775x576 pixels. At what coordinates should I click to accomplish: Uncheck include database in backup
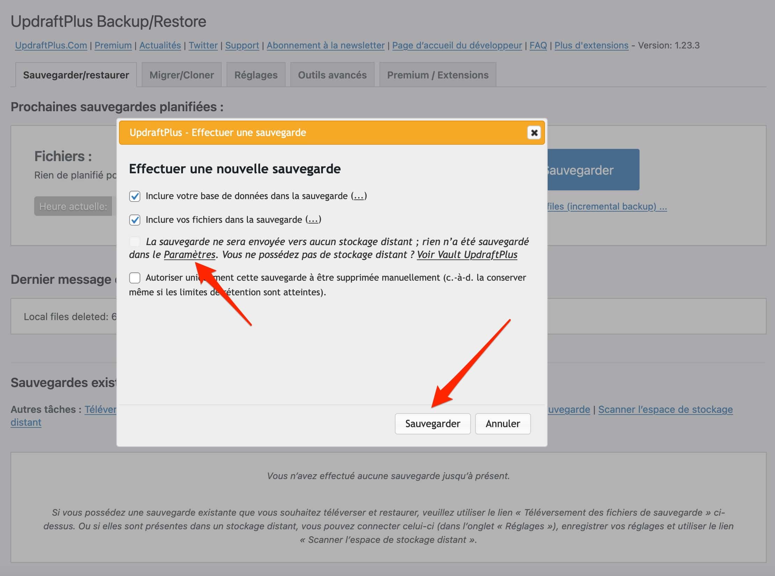(135, 196)
